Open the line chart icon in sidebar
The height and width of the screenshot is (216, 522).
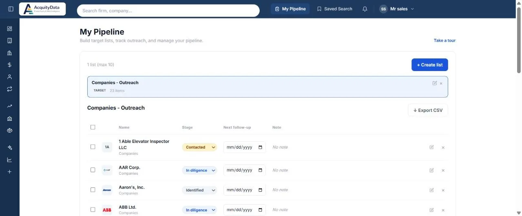point(10,160)
